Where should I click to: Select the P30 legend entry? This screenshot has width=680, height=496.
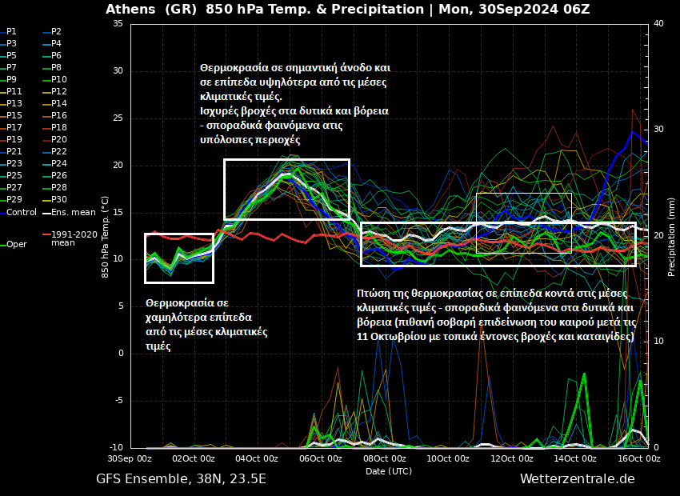point(59,200)
